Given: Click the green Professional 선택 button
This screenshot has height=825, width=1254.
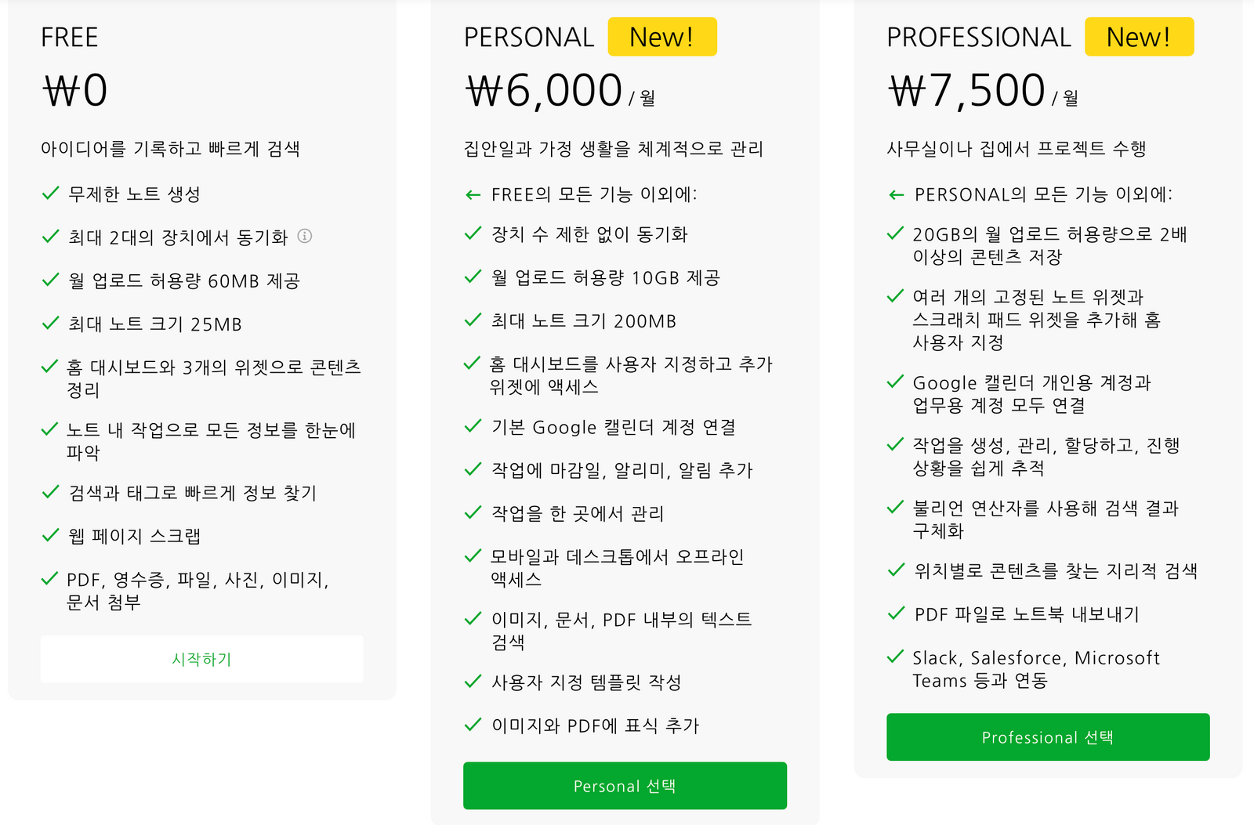Looking at the screenshot, I should pyautogui.click(x=1047, y=737).
